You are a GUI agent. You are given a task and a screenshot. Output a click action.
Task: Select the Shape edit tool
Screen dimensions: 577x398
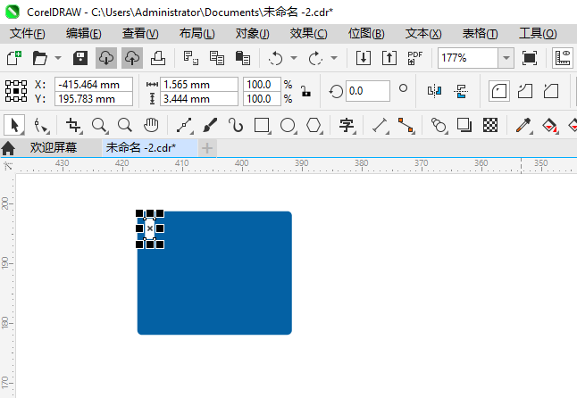point(40,125)
